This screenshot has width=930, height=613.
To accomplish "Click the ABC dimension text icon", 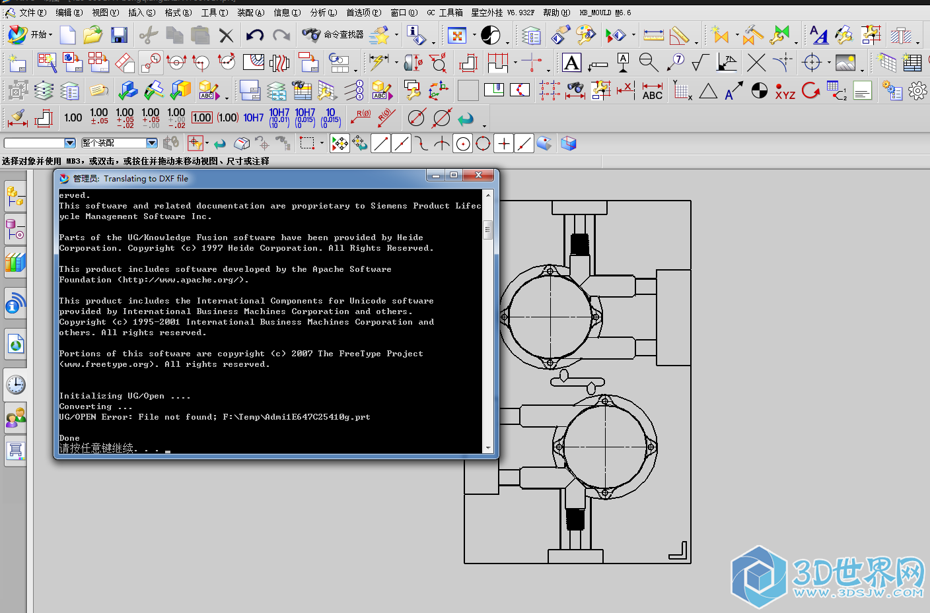I will [653, 90].
